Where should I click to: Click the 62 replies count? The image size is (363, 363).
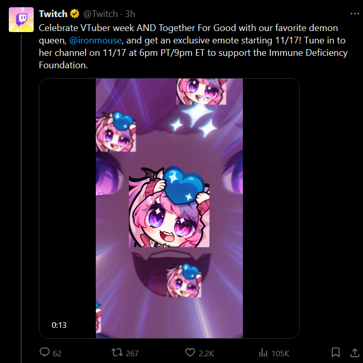tap(57, 353)
